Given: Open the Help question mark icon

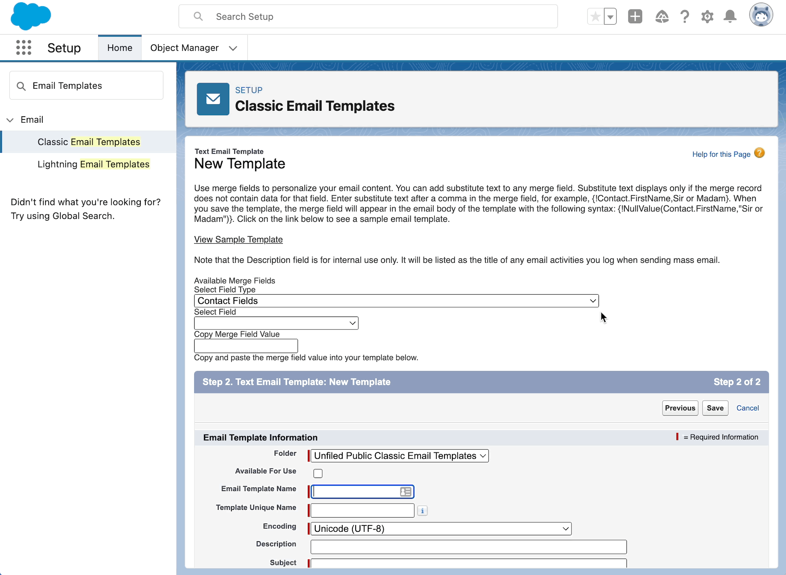Looking at the screenshot, I should (685, 16).
